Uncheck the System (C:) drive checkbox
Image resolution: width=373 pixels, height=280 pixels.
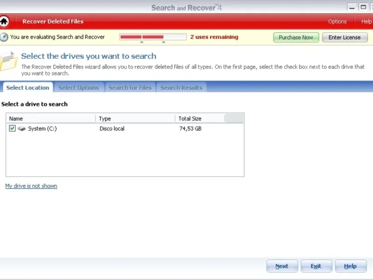click(12, 128)
